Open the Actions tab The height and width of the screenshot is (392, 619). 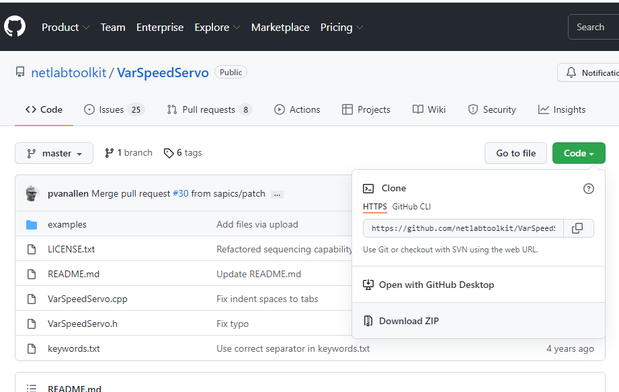coord(297,109)
